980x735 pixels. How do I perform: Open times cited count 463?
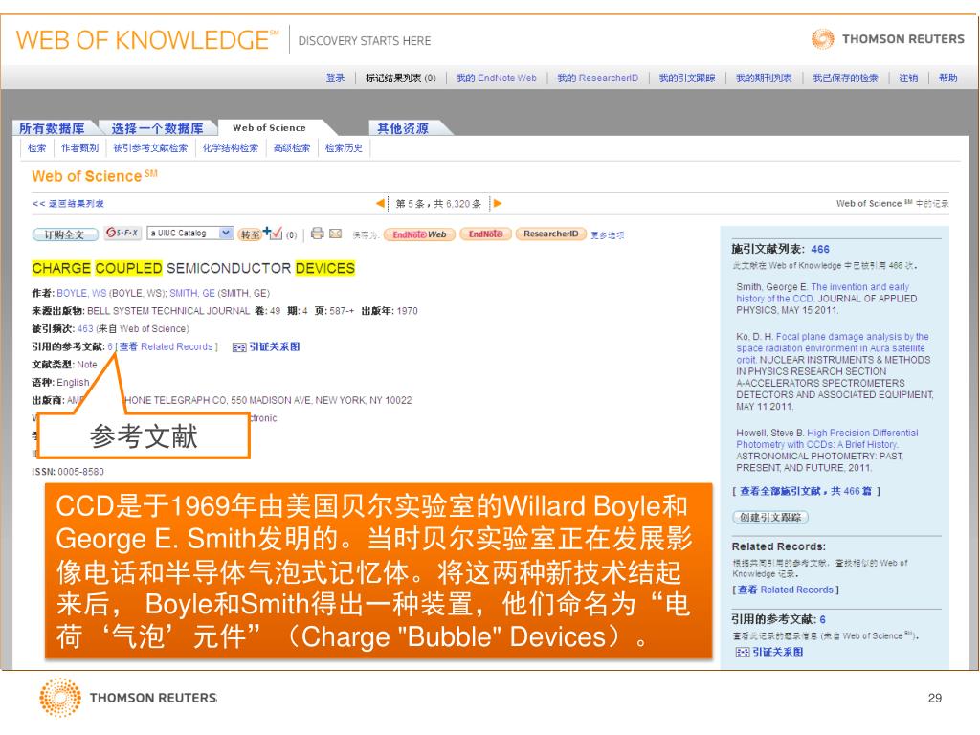[x=85, y=329]
